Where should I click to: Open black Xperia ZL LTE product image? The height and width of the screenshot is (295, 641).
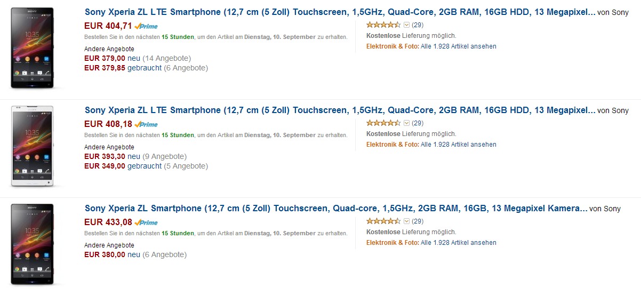click(x=32, y=48)
